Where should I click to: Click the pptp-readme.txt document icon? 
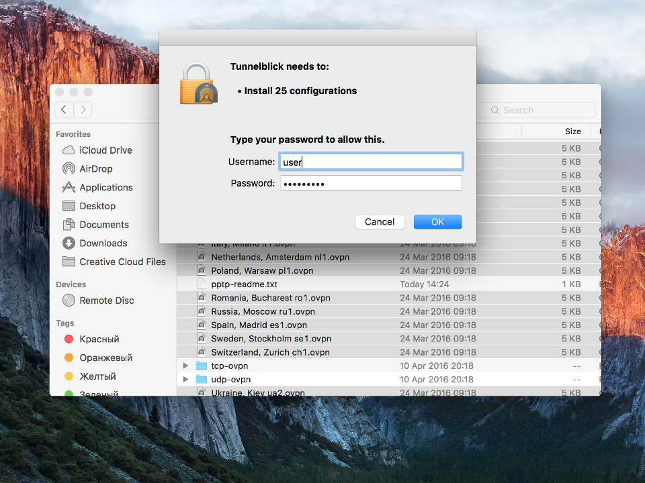pos(201,284)
